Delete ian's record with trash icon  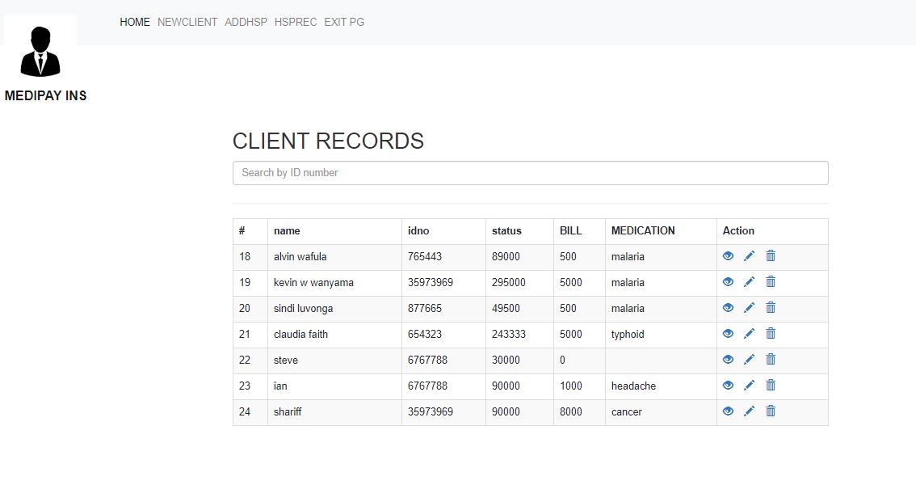(771, 385)
